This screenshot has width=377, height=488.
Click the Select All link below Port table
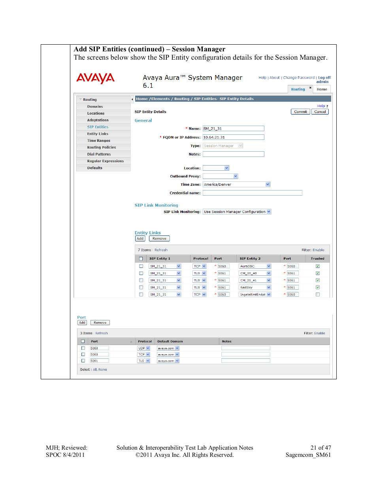click(x=95, y=370)
